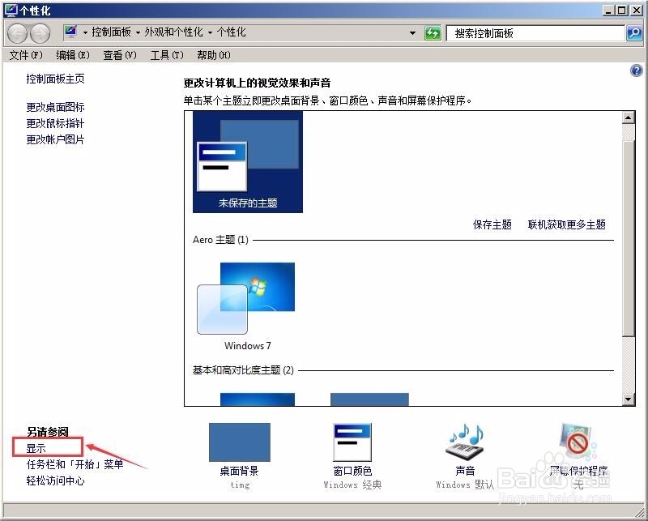Open the address bar history dropdown arrow

[412, 32]
